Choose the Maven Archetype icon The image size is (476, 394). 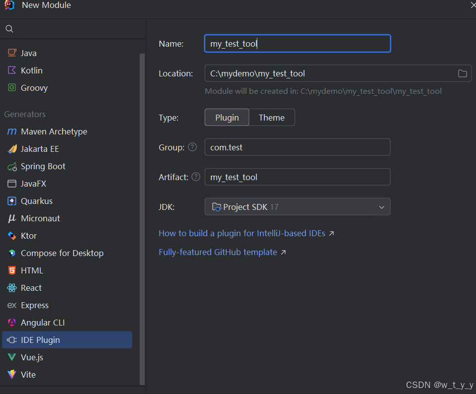click(x=12, y=131)
